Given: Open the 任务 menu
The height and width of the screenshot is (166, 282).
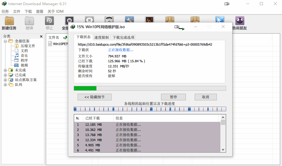Looking at the screenshot, I should [5, 11].
